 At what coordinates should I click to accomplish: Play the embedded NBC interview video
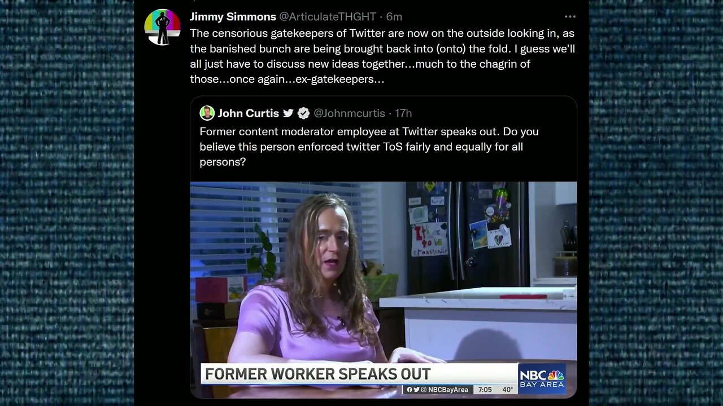click(384, 289)
